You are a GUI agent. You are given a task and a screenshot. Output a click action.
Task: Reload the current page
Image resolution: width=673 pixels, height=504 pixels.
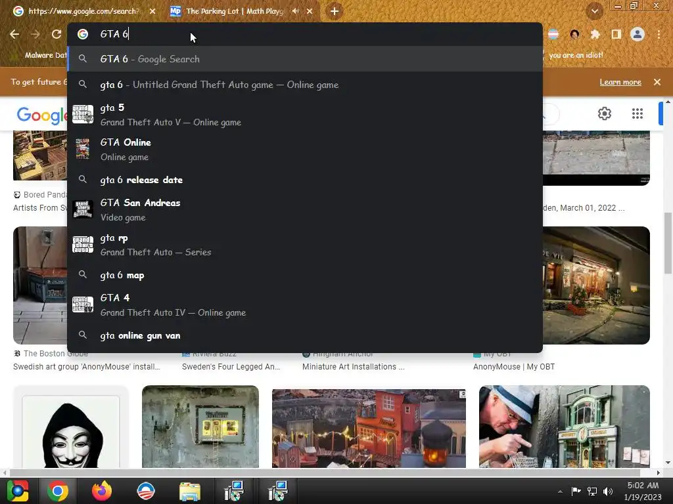(57, 34)
